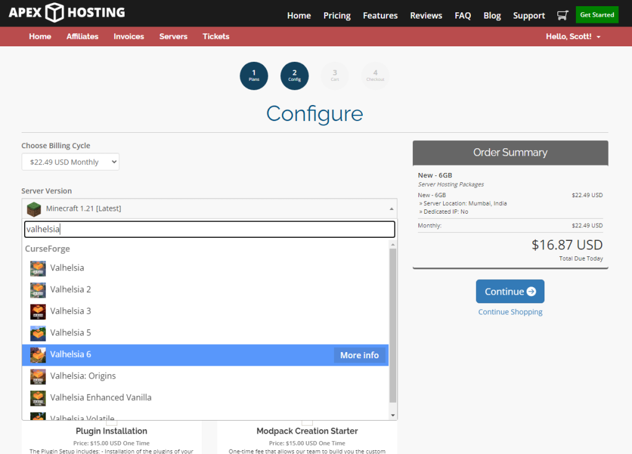Select the Valhelsia 5 pack thumbnail icon
The height and width of the screenshot is (454, 632).
click(38, 333)
